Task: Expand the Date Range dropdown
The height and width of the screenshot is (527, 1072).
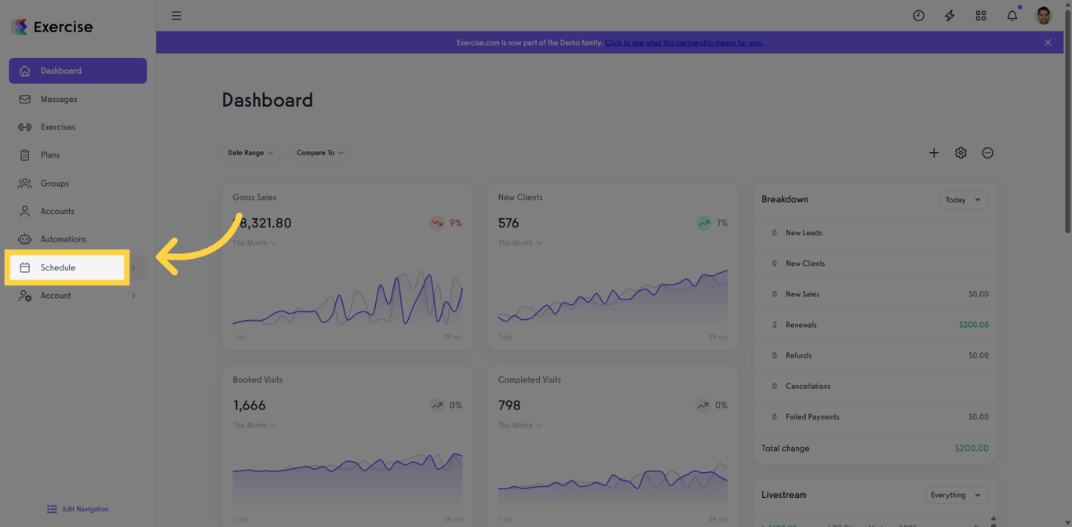Action: (x=250, y=153)
